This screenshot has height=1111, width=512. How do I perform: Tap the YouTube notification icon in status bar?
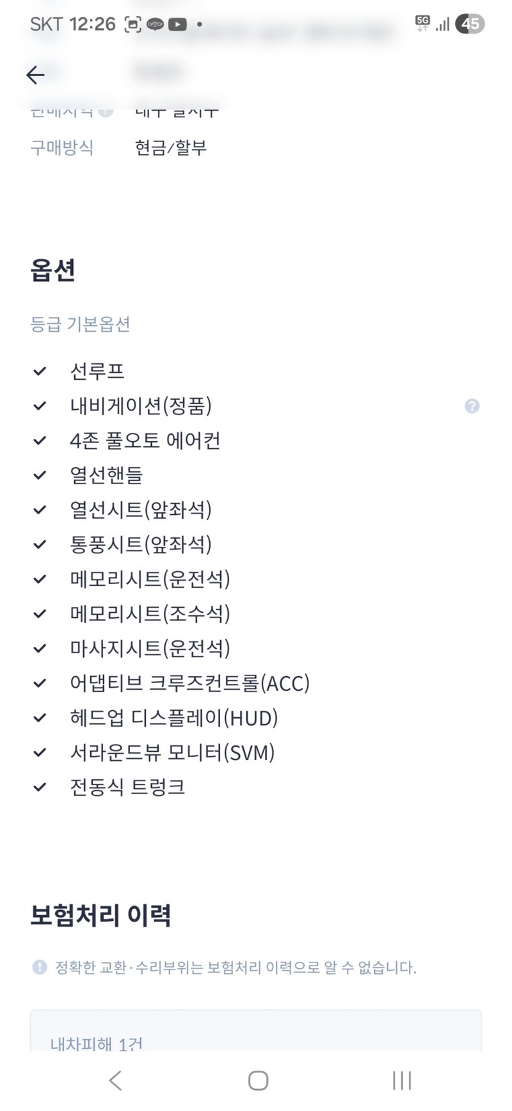[x=177, y=24]
